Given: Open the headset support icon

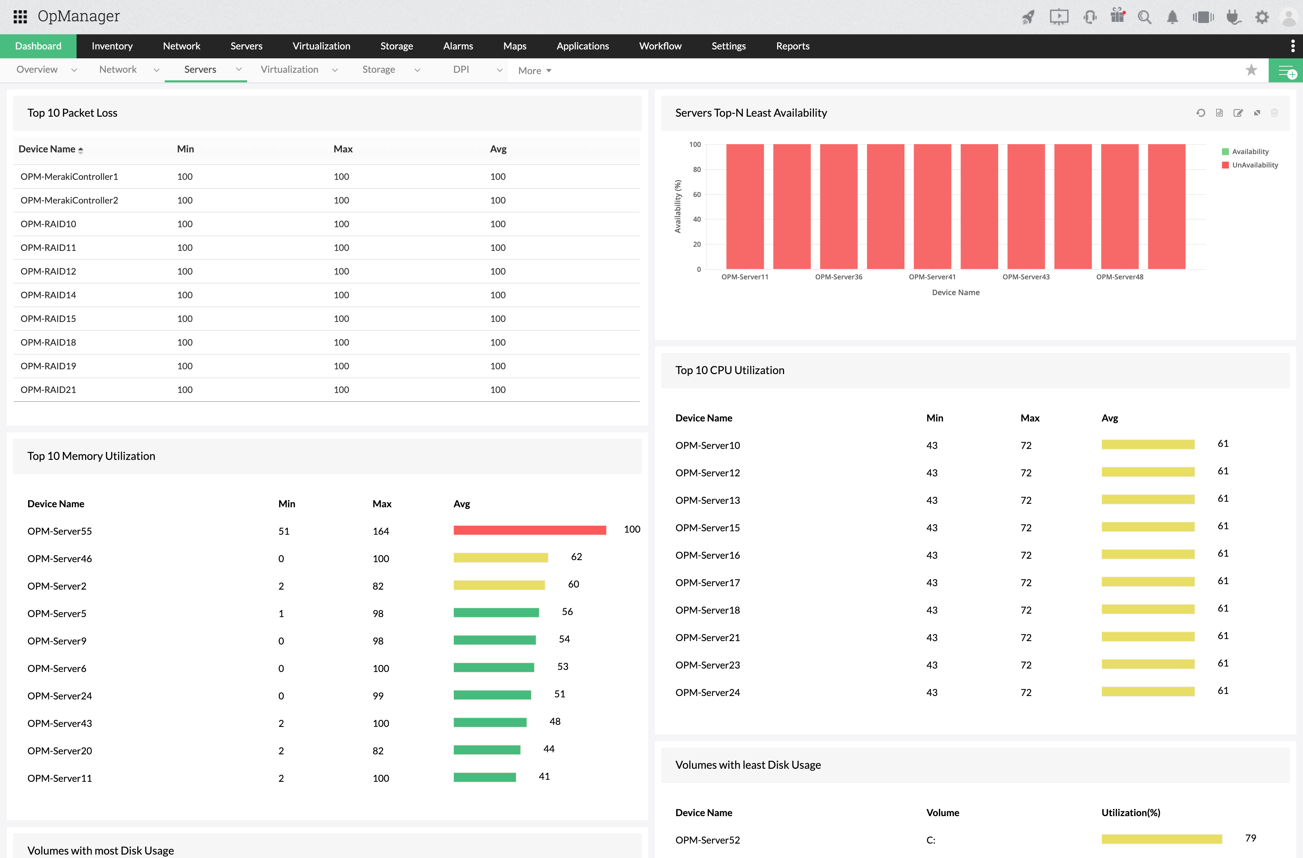Looking at the screenshot, I should [1089, 17].
